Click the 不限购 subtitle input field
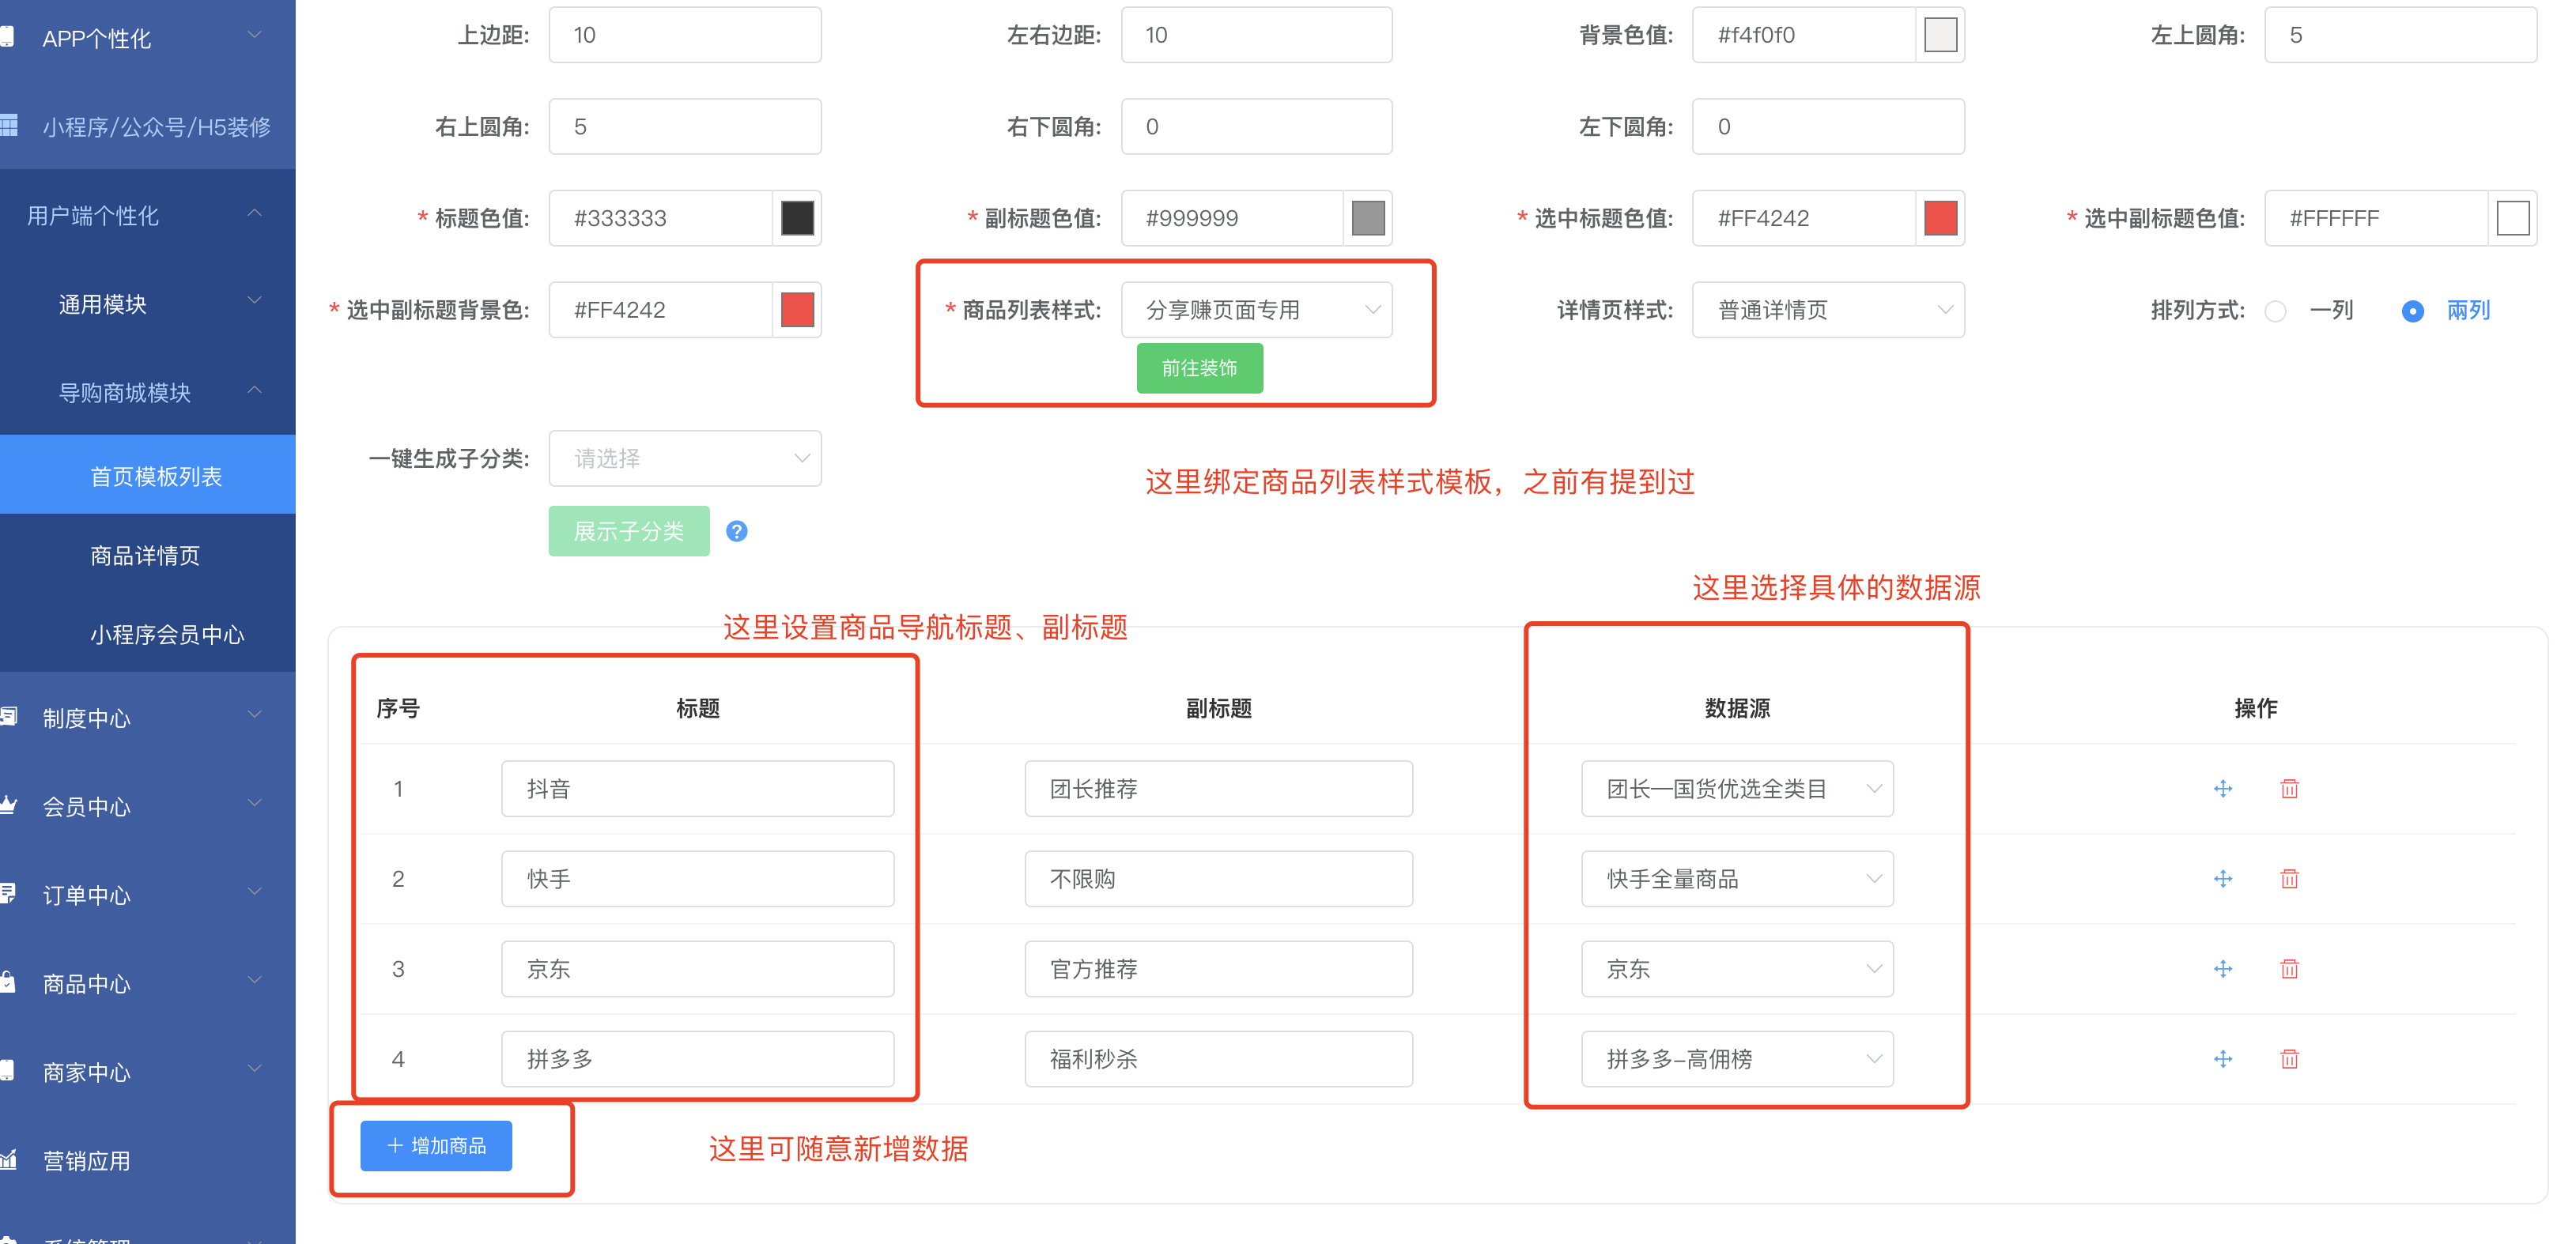 [1218, 878]
